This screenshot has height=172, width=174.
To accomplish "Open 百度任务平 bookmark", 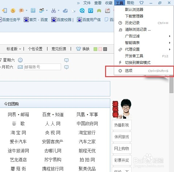I will point(10,20).
